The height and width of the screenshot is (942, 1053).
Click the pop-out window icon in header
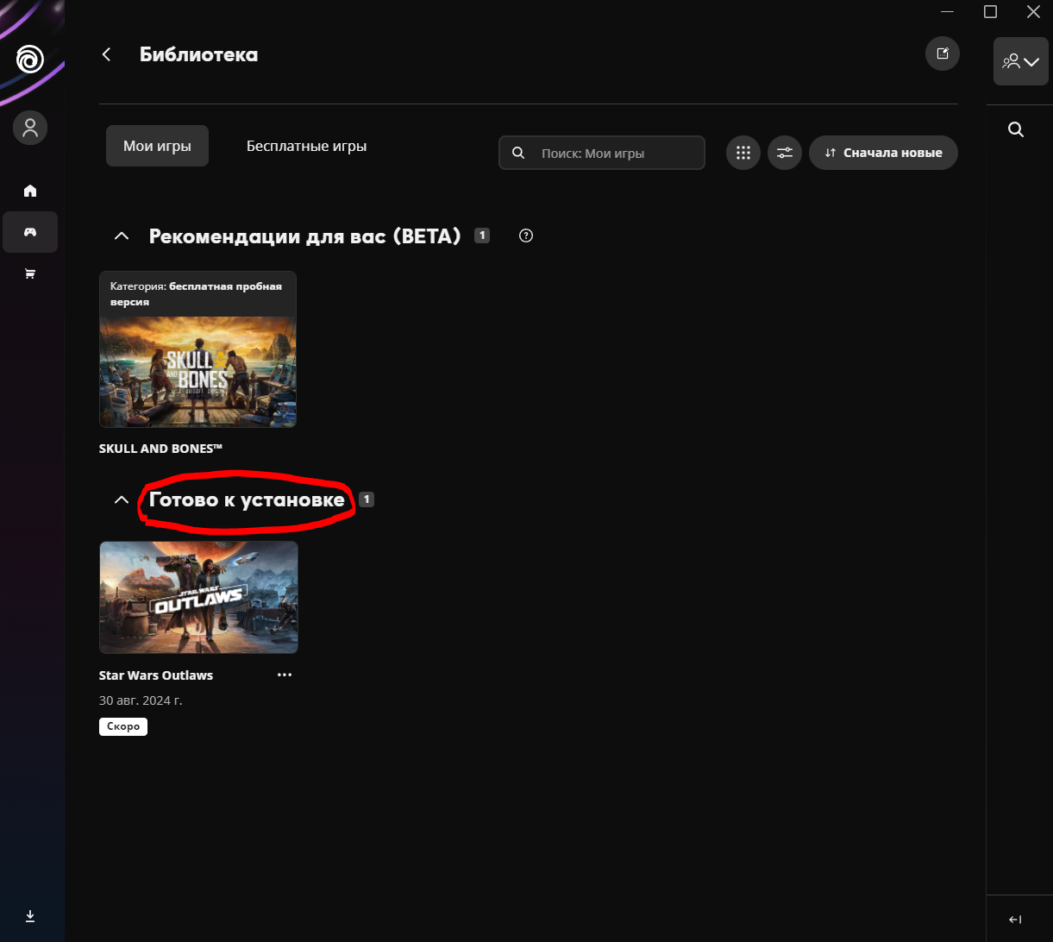coord(942,54)
